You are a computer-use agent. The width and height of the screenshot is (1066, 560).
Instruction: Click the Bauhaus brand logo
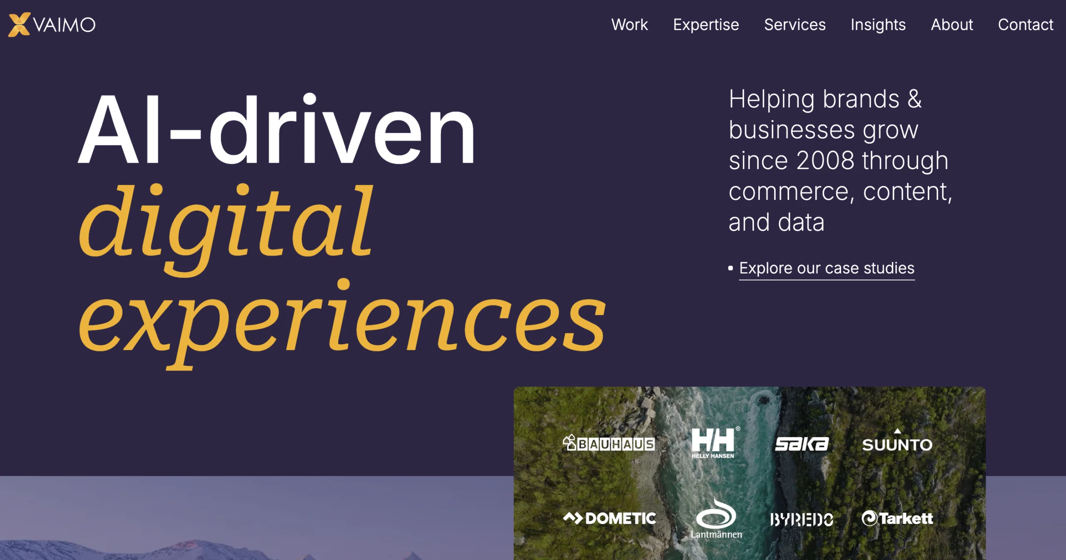pyautogui.click(x=609, y=443)
